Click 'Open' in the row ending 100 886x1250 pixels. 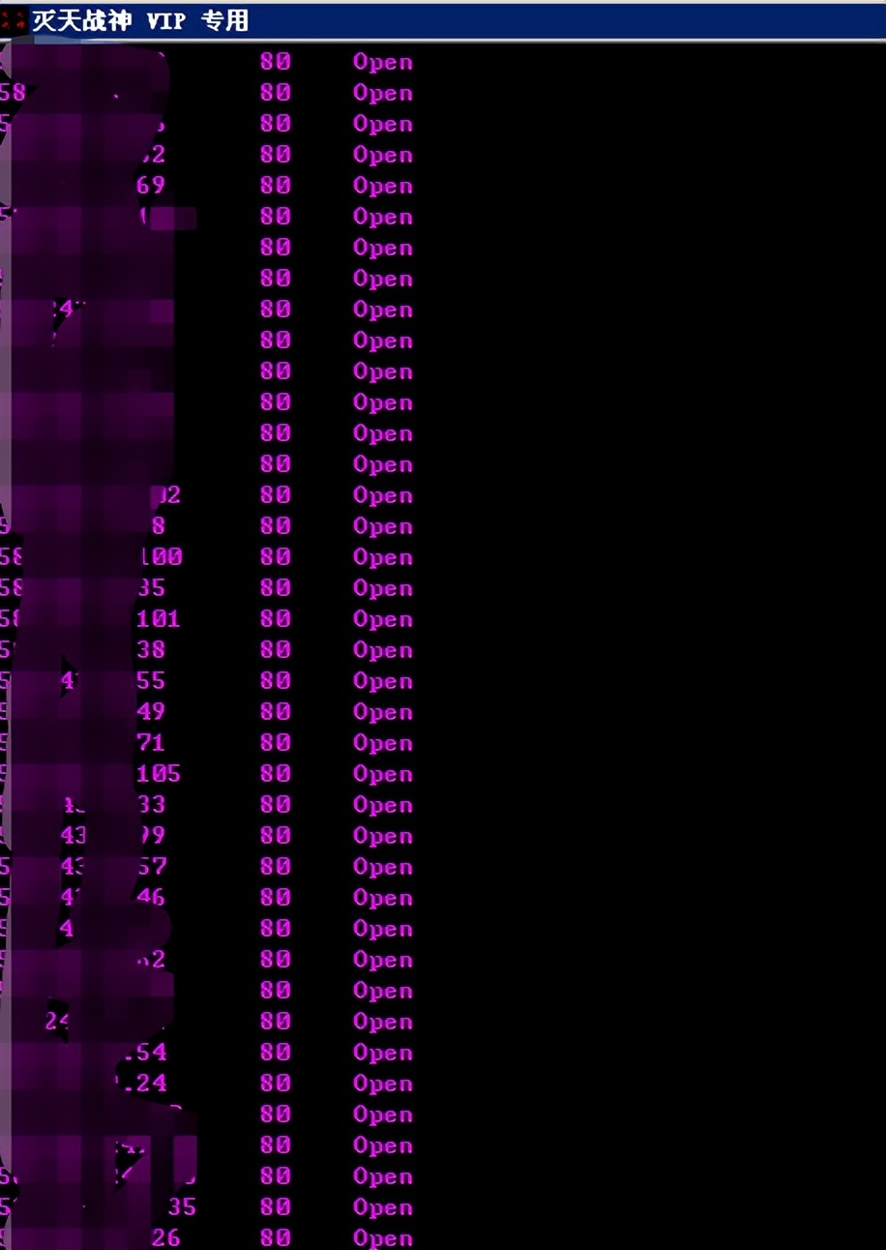[383, 557]
